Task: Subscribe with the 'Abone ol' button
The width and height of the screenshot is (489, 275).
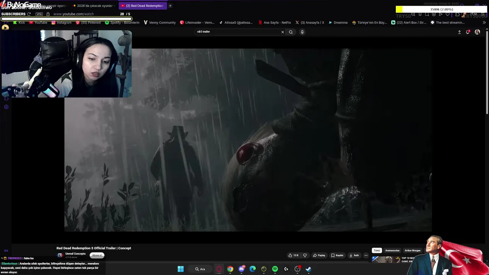Action: point(97,256)
